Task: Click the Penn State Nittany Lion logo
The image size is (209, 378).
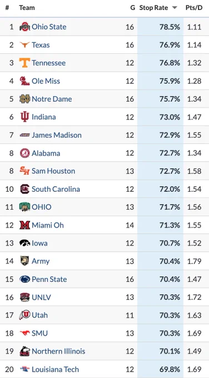Action: 24,279
